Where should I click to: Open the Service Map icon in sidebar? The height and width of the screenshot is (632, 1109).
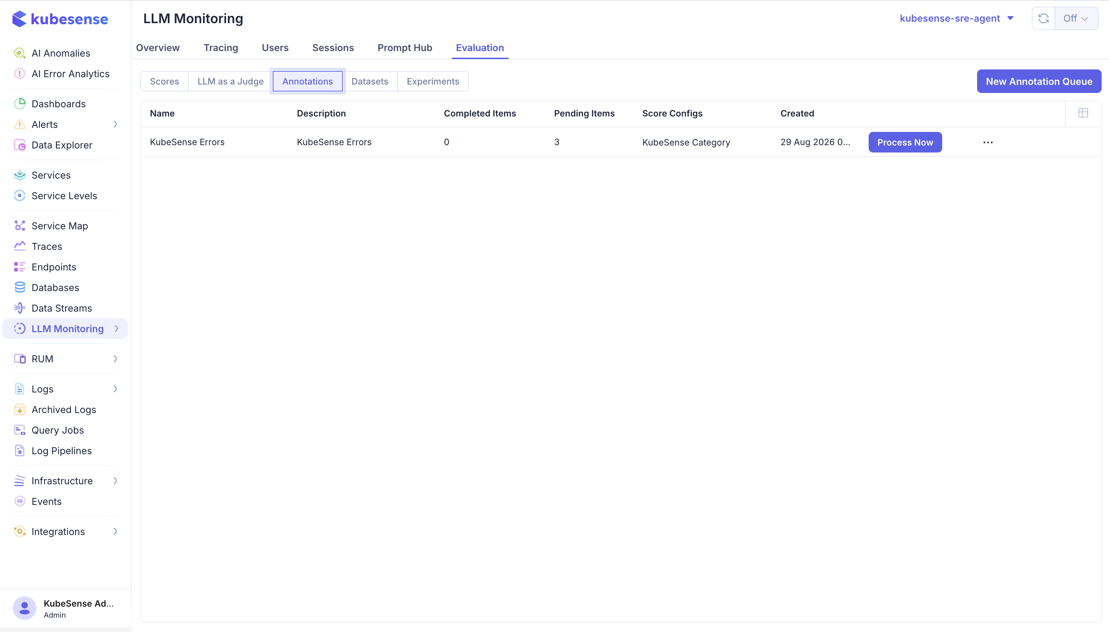(19, 226)
